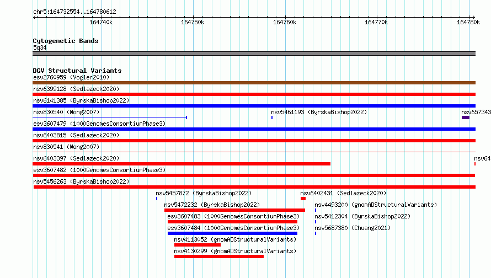491x278 pixels.
Task: Click the 164760k ruler tick label
Action: (285, 22)
